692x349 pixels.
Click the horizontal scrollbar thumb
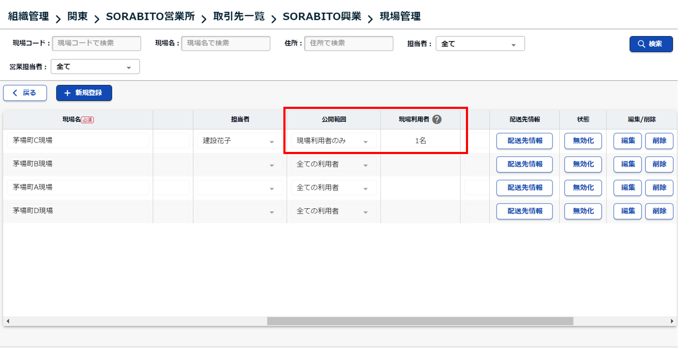(420, 321)
